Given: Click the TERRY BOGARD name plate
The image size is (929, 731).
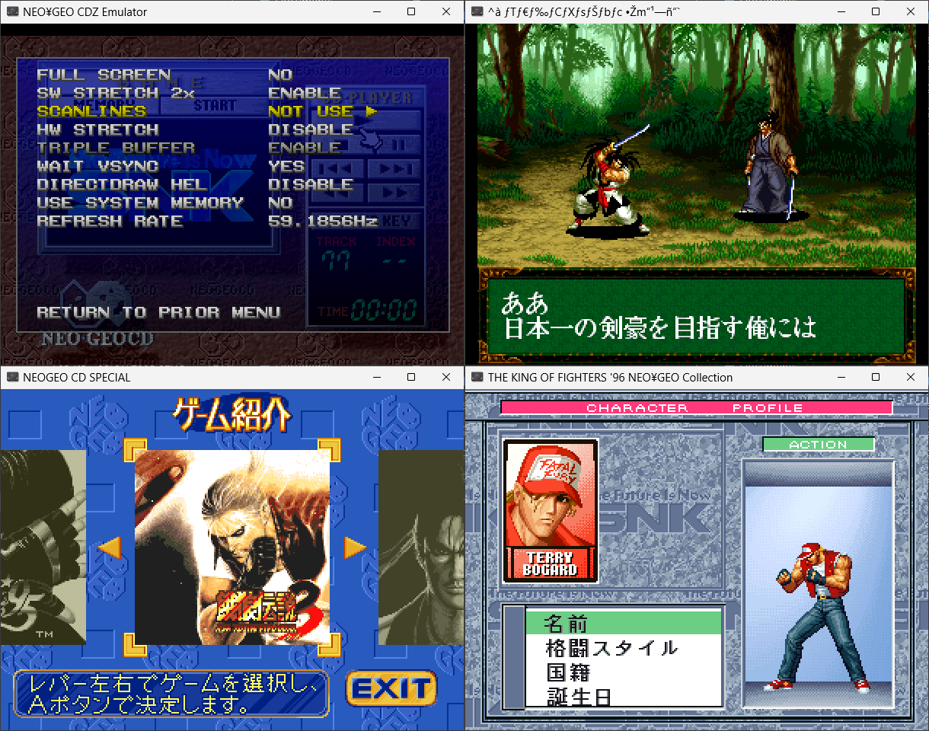Looking at the screenshot, I should click(551, 564).
